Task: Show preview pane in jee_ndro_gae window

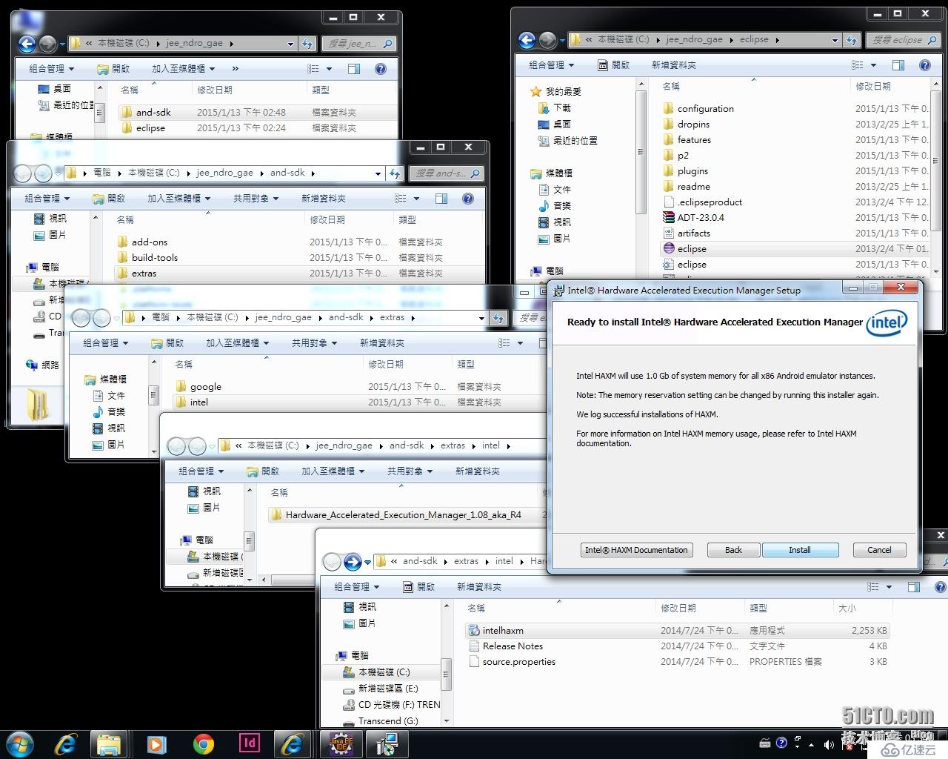Action: click(x=354, y=69)
